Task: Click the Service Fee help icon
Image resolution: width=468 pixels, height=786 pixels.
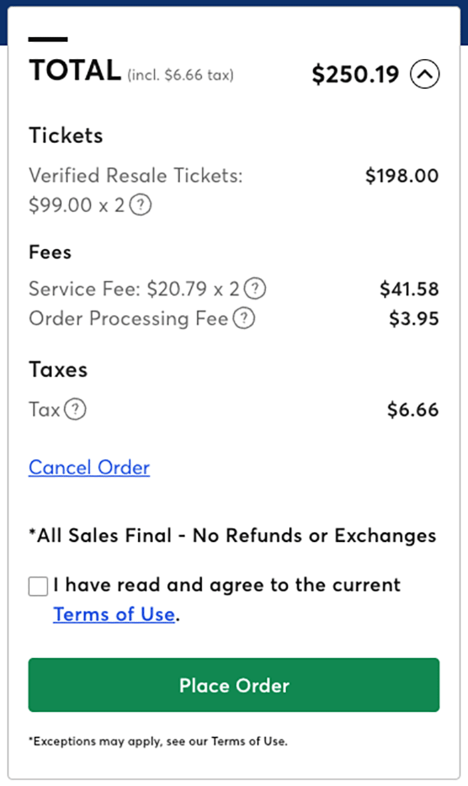Action: click(x=255, y=289)
